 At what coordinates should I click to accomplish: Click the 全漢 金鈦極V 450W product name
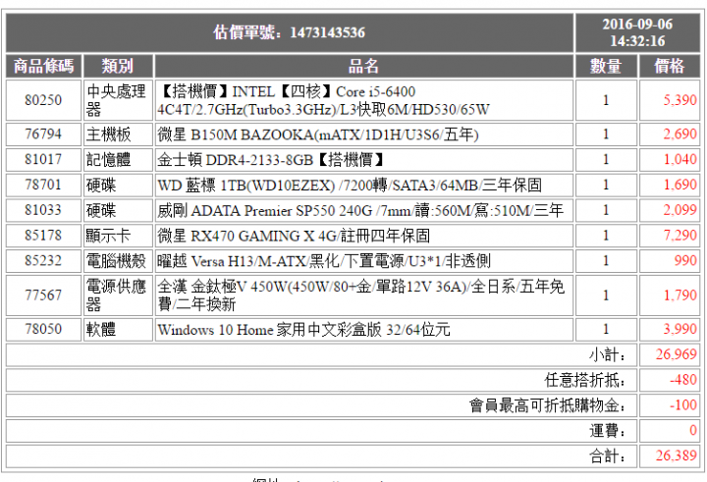pos(363,295)
